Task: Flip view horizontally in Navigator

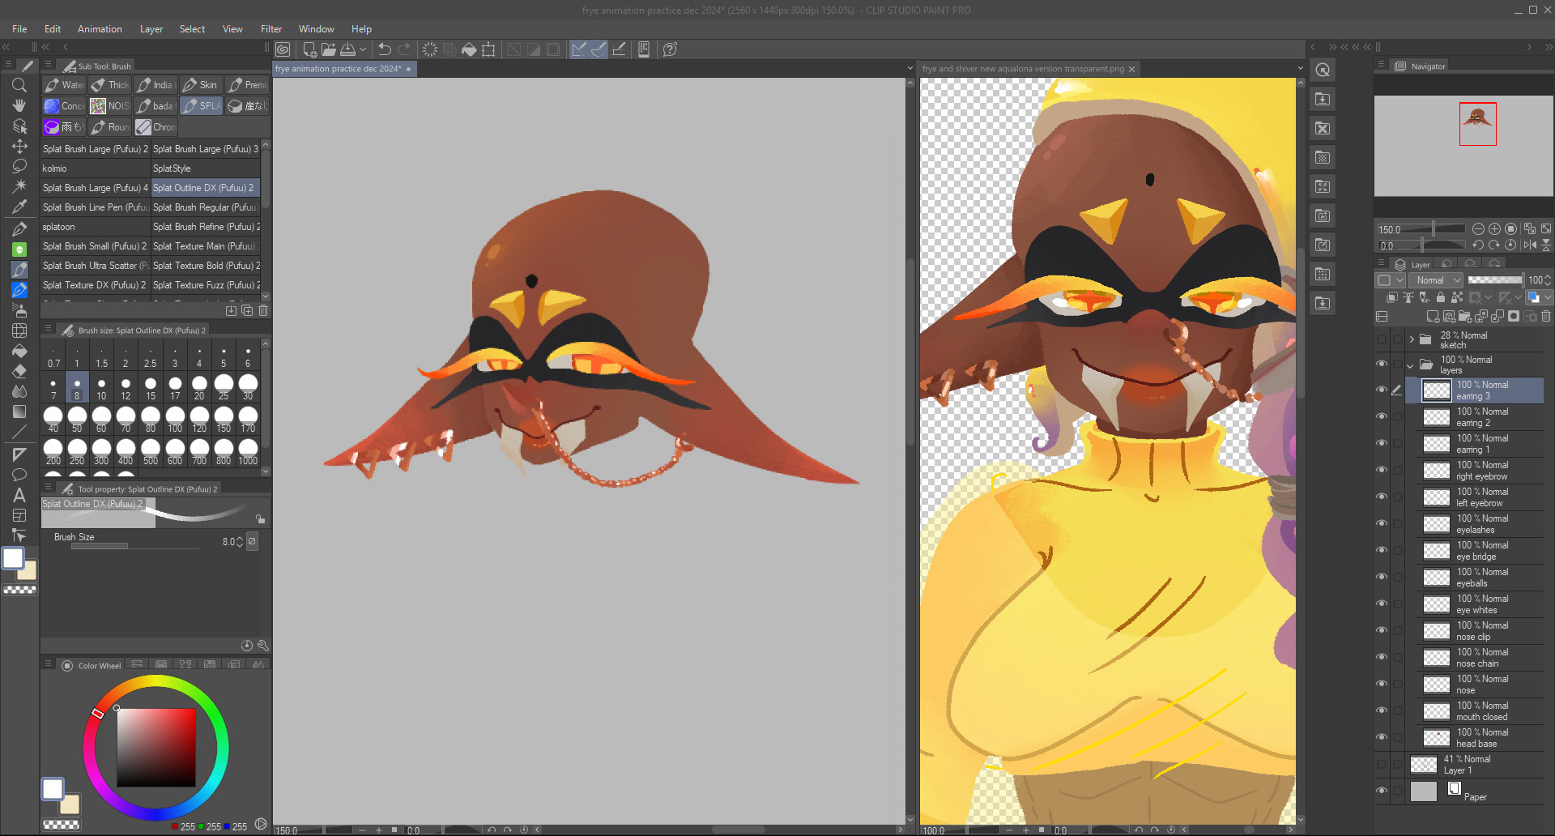Action: pos(1530,245)
